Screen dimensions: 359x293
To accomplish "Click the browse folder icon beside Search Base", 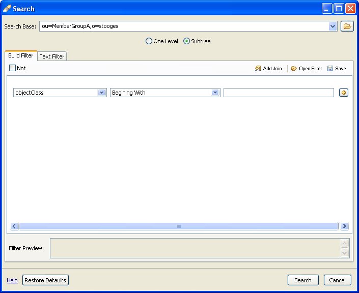I will (x=347, y=26).
